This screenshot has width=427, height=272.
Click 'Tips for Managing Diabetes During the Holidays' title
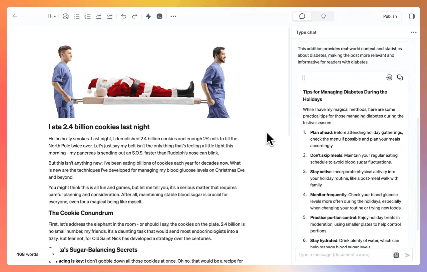(345, 95)
